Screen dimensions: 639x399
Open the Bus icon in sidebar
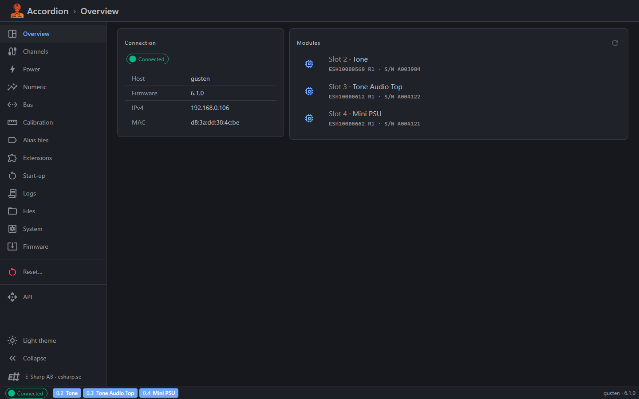(x=12, y=105)
